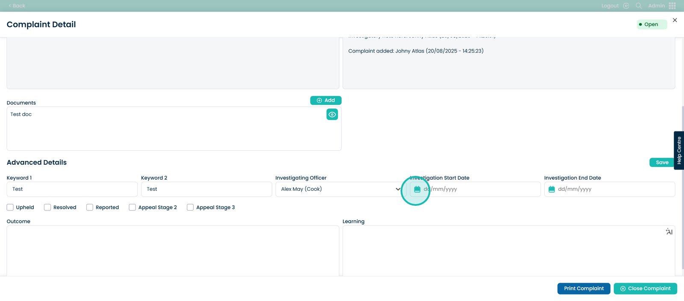Click the Close Complaint button
The height and width of the screenshot is (301, 684).
click(645, 289)
